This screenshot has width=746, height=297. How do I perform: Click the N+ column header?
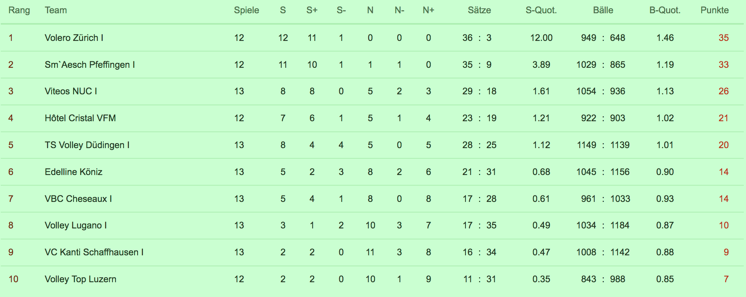coord(428,10)
